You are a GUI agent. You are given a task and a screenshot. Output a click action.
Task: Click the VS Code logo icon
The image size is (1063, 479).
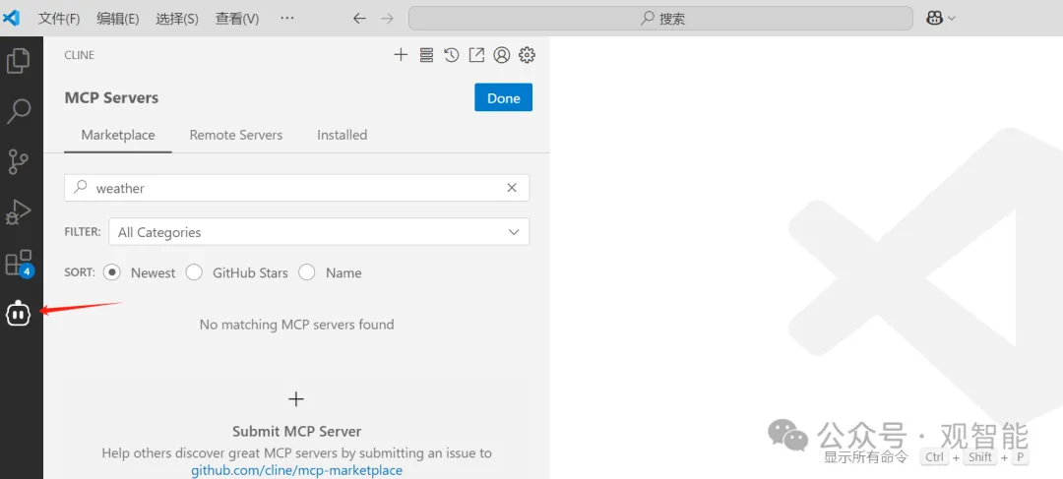click(12, 19)
